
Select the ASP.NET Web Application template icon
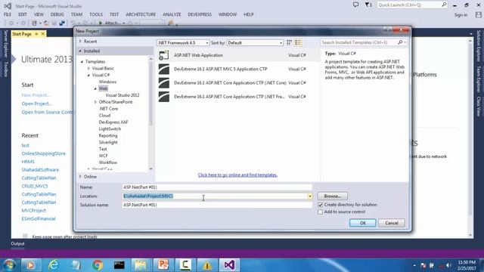[x=164, y=55]
